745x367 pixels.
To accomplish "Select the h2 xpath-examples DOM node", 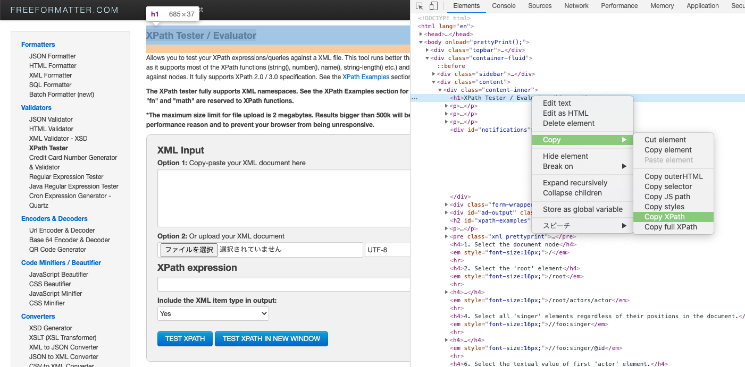I will click(x=490, y=220).
